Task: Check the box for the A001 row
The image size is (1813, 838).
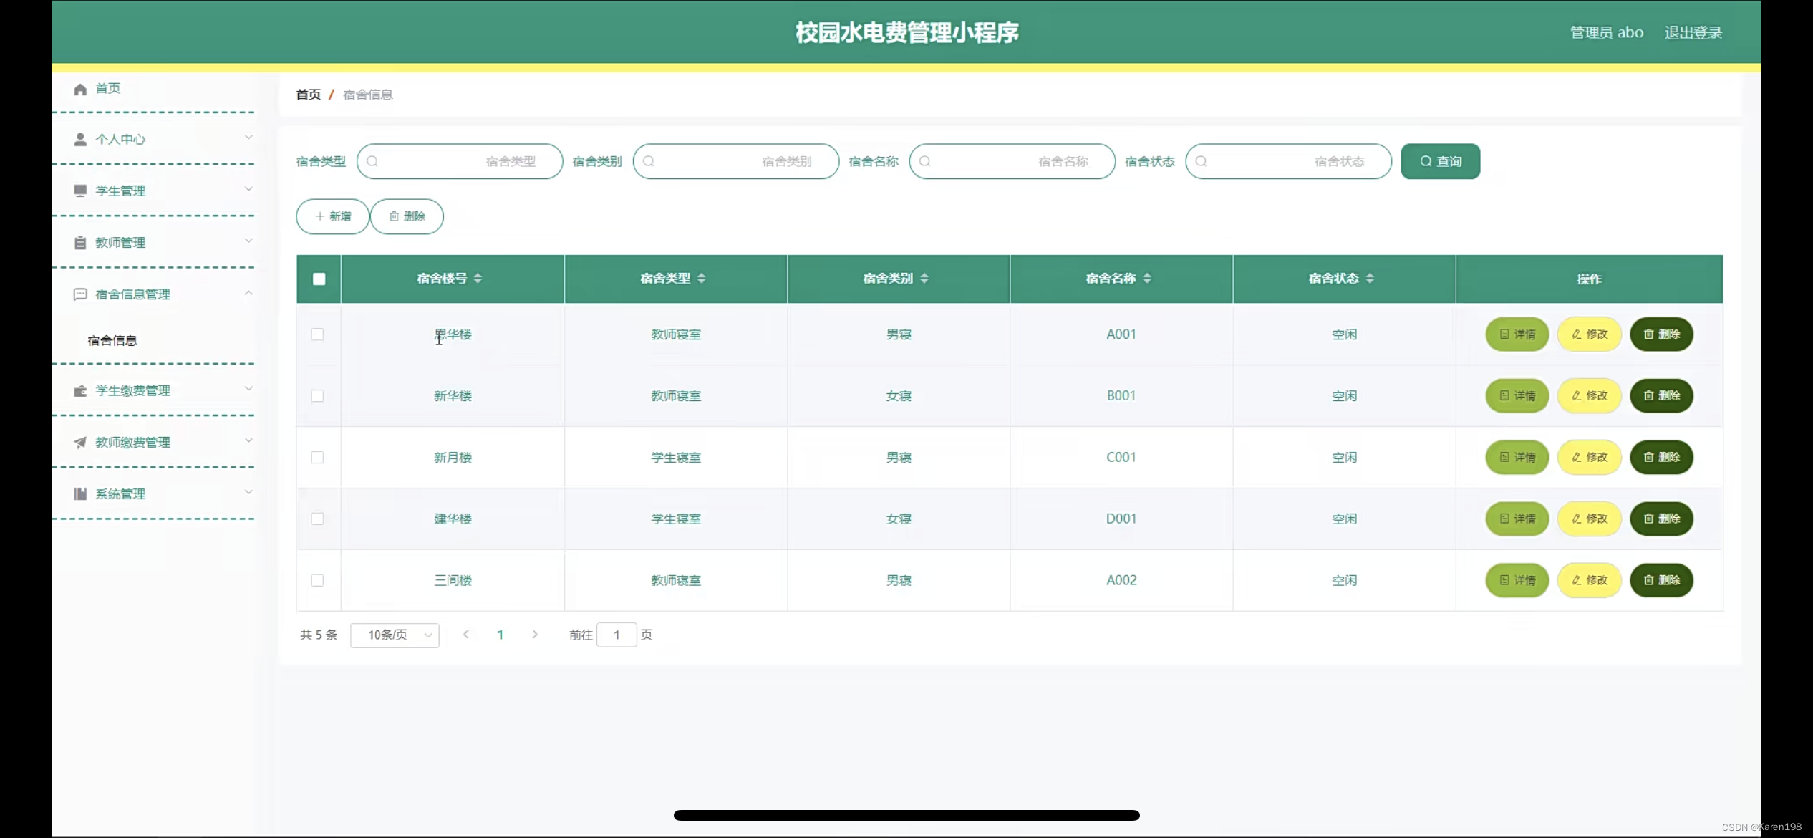Action: [318, 334]
